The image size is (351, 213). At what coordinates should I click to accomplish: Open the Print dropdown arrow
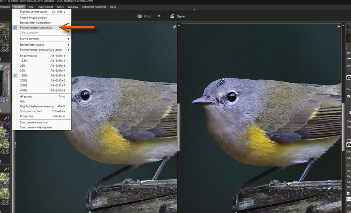[159, 16]
